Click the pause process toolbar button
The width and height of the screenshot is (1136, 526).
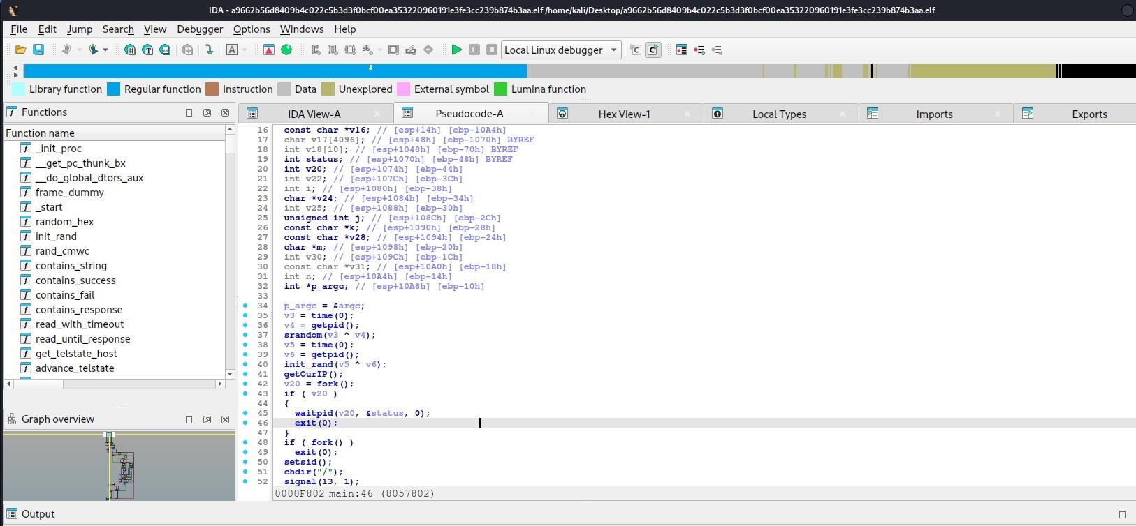click(x=474, y=50)
